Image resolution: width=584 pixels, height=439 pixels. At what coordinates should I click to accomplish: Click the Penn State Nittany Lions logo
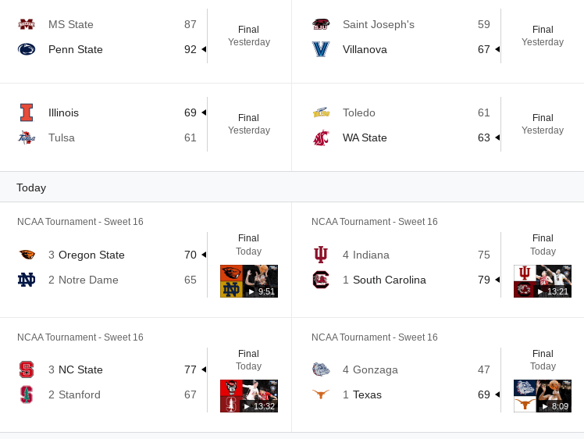(x=27, y=49)
